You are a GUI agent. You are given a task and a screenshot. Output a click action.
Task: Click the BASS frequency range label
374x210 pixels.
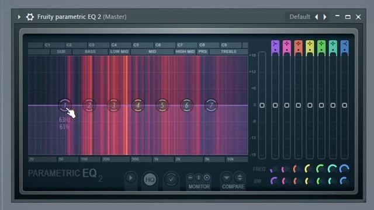click(90, 52)
